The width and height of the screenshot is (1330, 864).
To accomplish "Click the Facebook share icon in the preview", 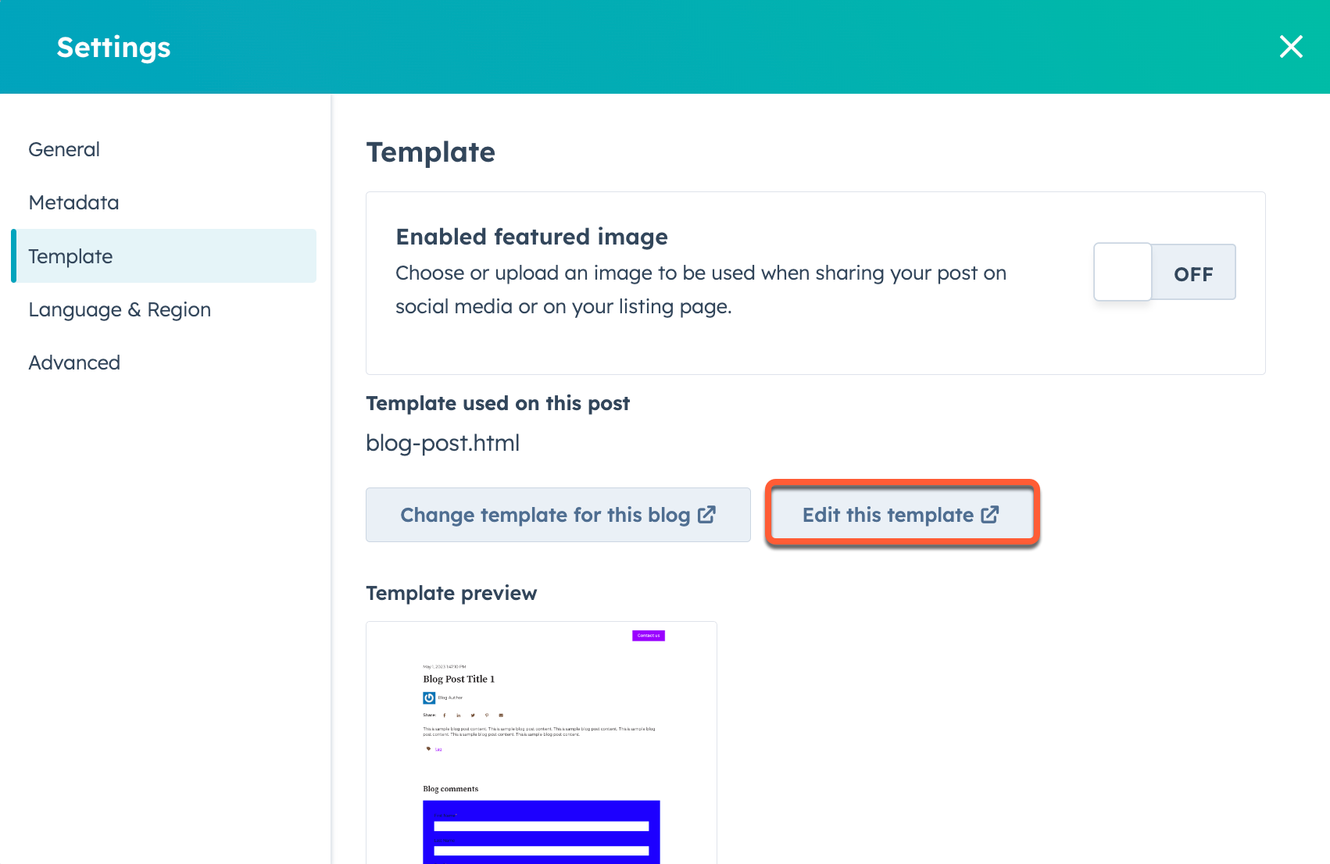I will (445, 715).
